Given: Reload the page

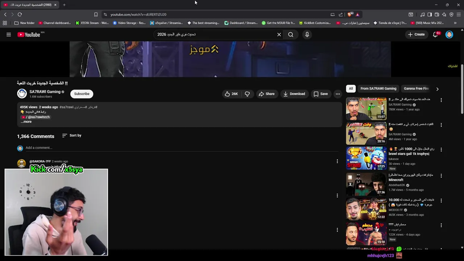Looking at the screenshot, I should tap(20, 14).
